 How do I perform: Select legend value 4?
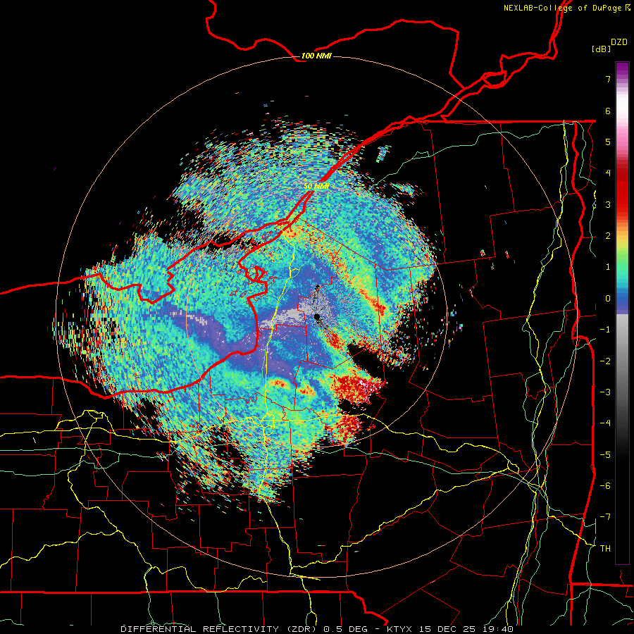pos(608,173)
